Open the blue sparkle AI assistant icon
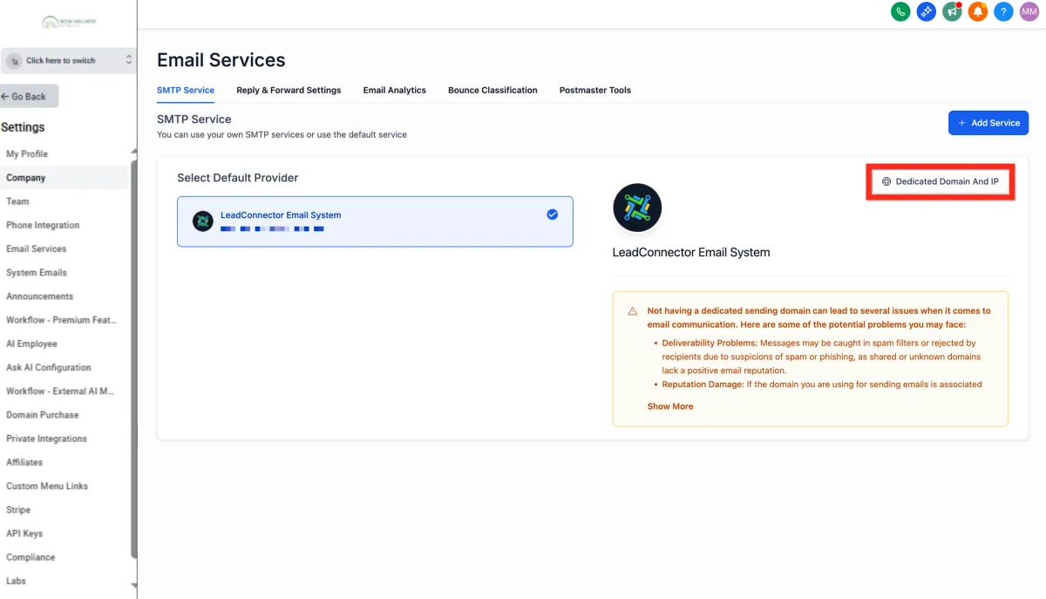Viewport: 1046px width, 599px height. (x=926, y=12)
